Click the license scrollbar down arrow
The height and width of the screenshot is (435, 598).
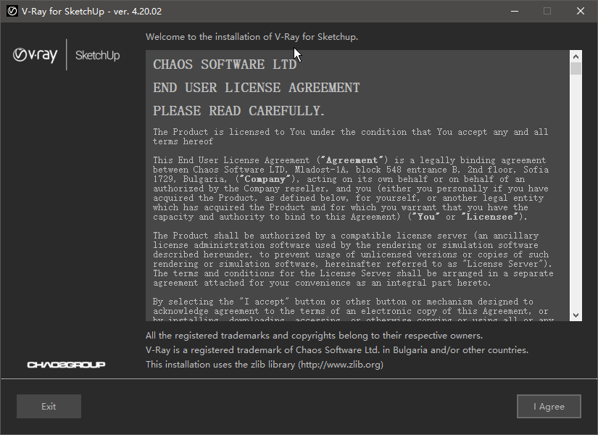(576, 315)
